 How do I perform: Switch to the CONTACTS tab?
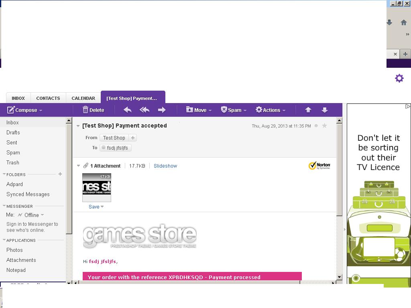(48, 98)
